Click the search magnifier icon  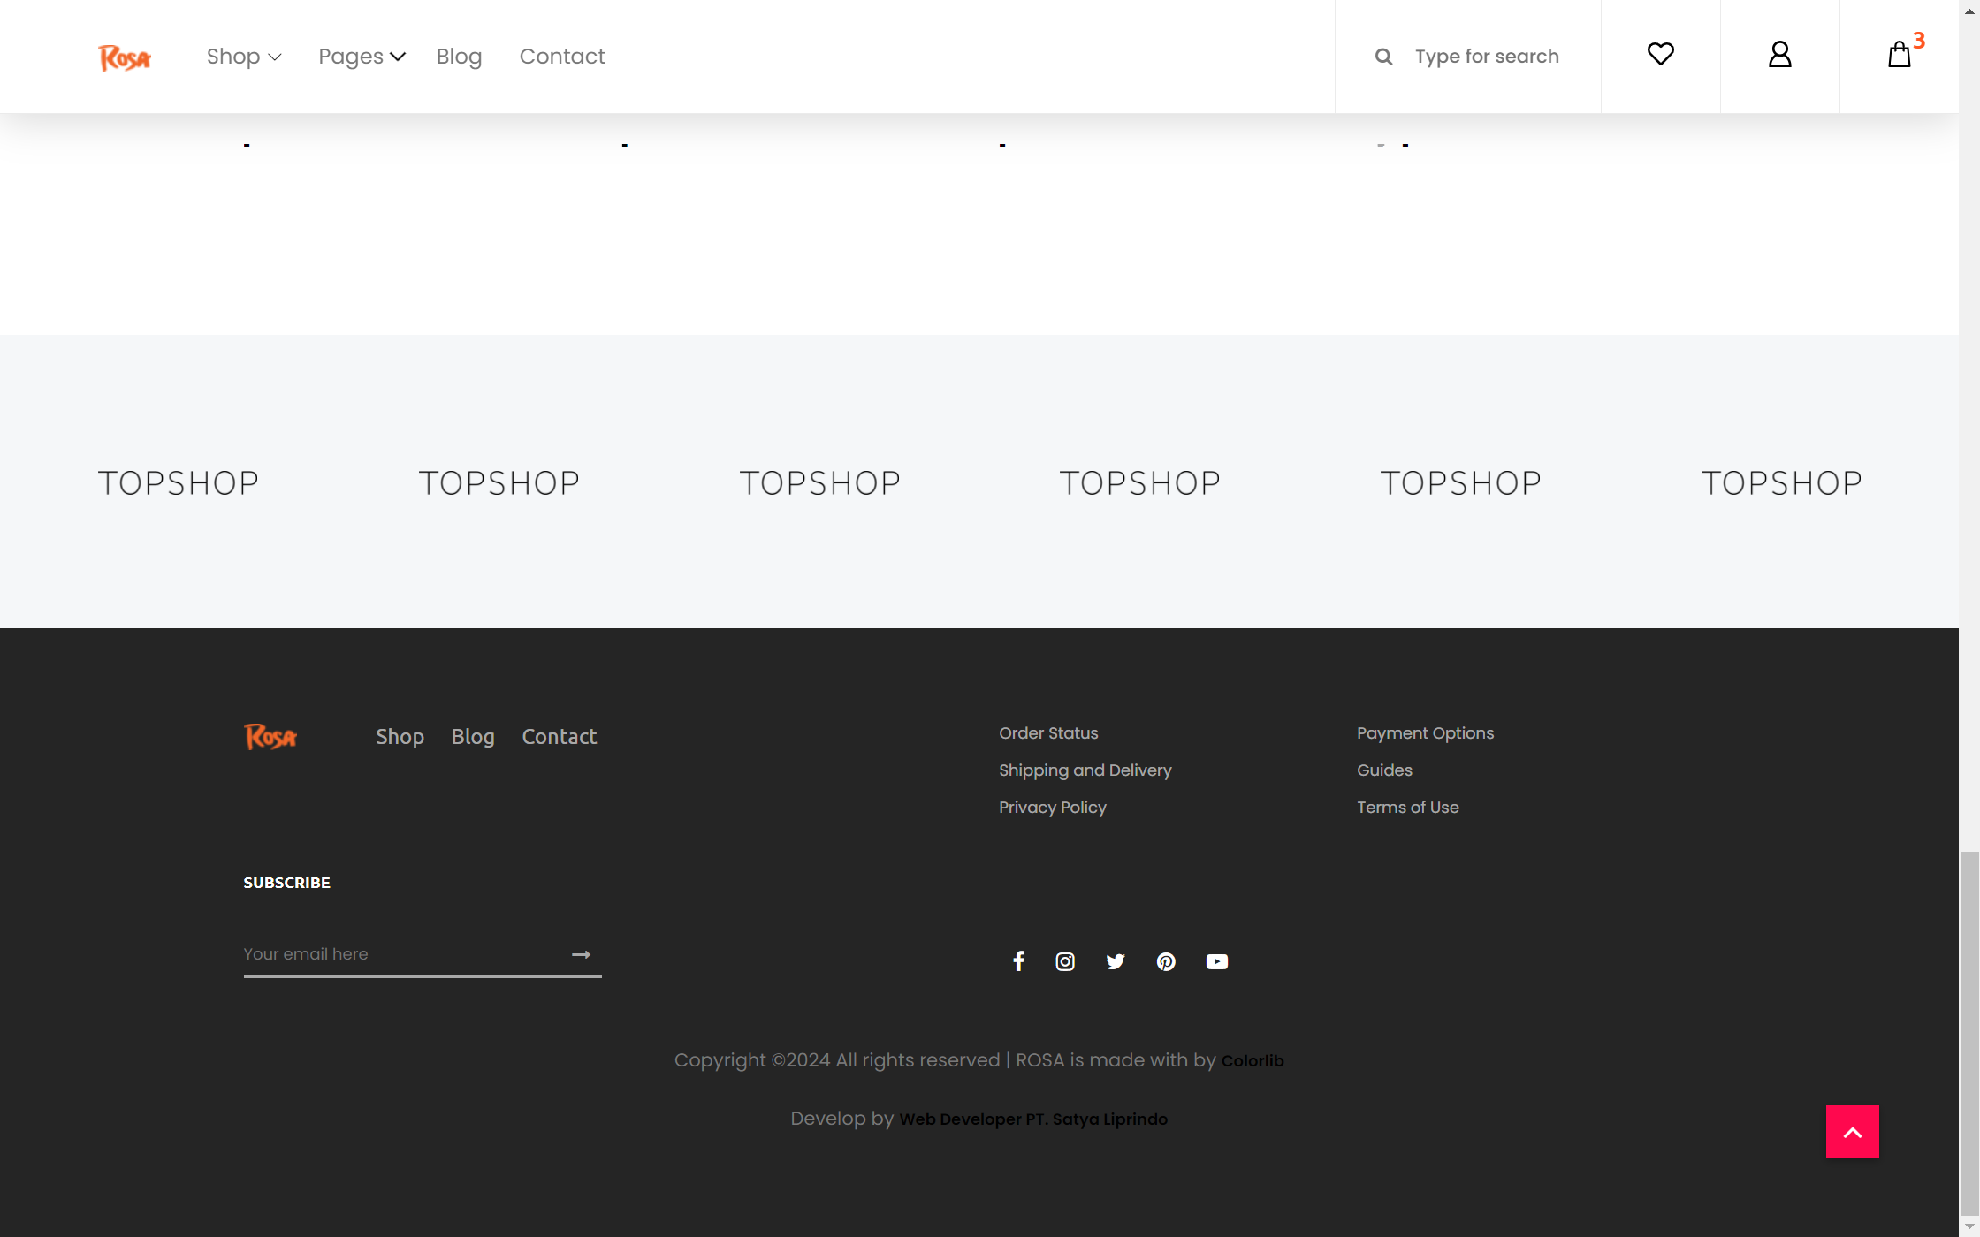pos(1383,57)
